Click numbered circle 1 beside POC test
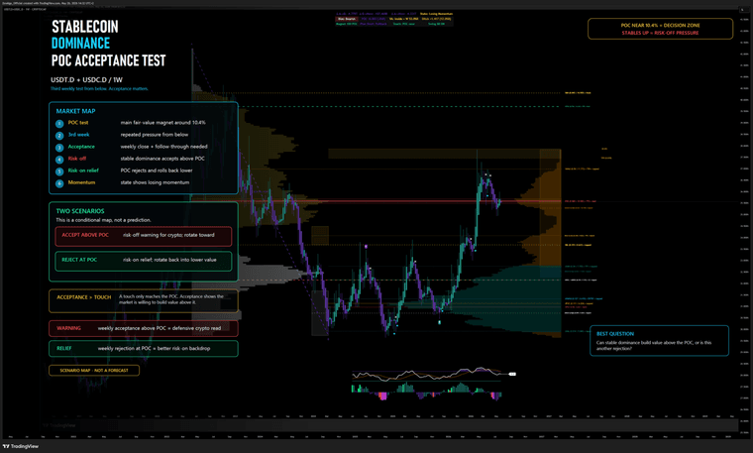Image resolution: width=753 pixels, height=453 pixels. [59, 124]
